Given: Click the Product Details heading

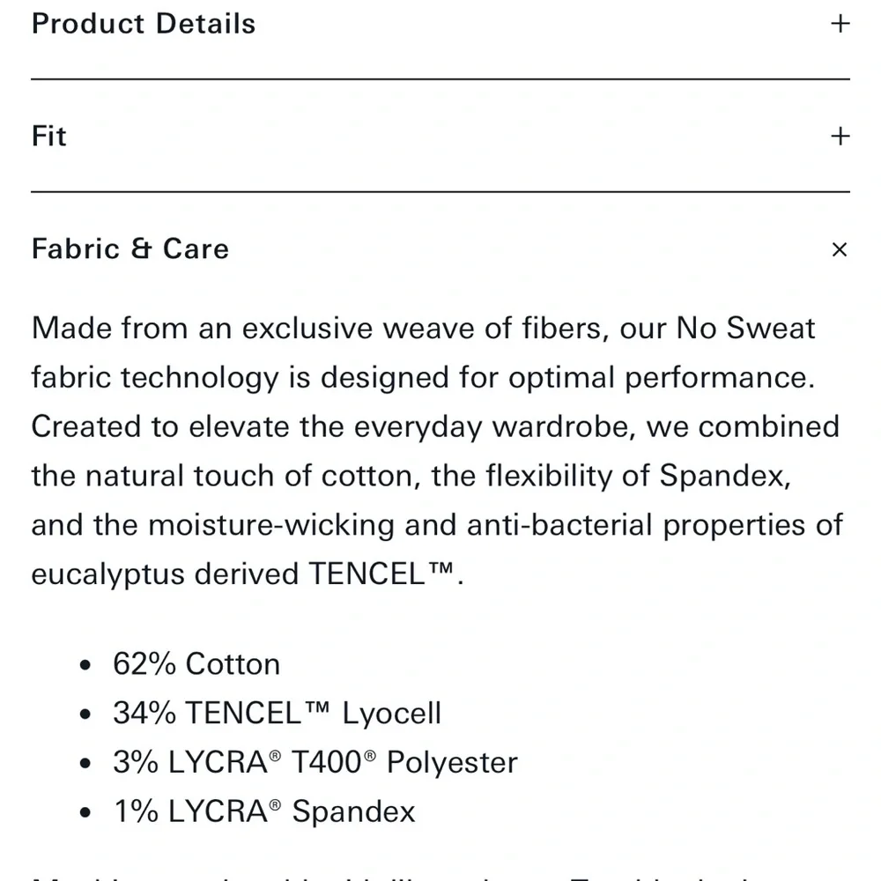Looking at the screenshot, I should 144,24.
